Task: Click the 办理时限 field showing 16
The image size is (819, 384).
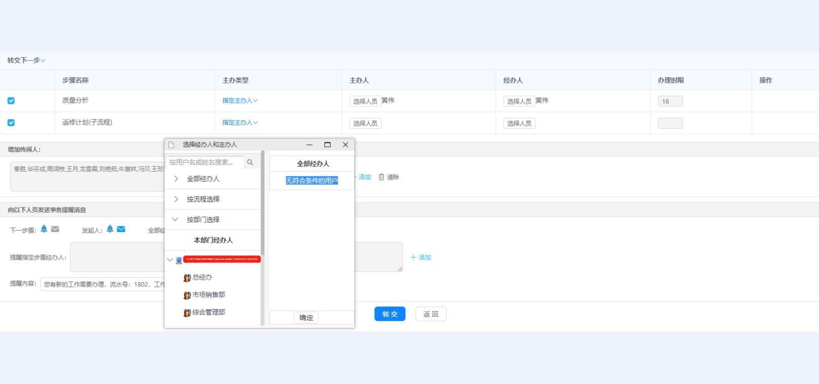Action: pos(670,101)
